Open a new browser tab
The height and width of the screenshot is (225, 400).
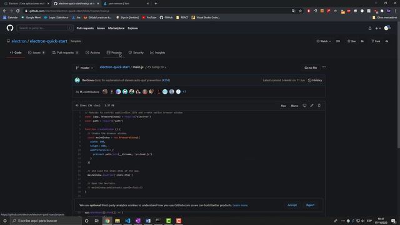[x=156, y=4]
